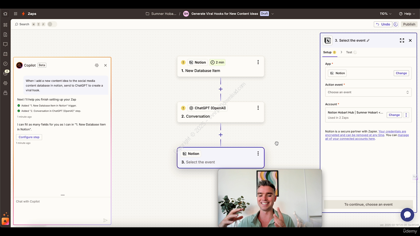The image size is (420, 236).
Task: Change the Notion app selection
Action: click(x=401, y=73)
